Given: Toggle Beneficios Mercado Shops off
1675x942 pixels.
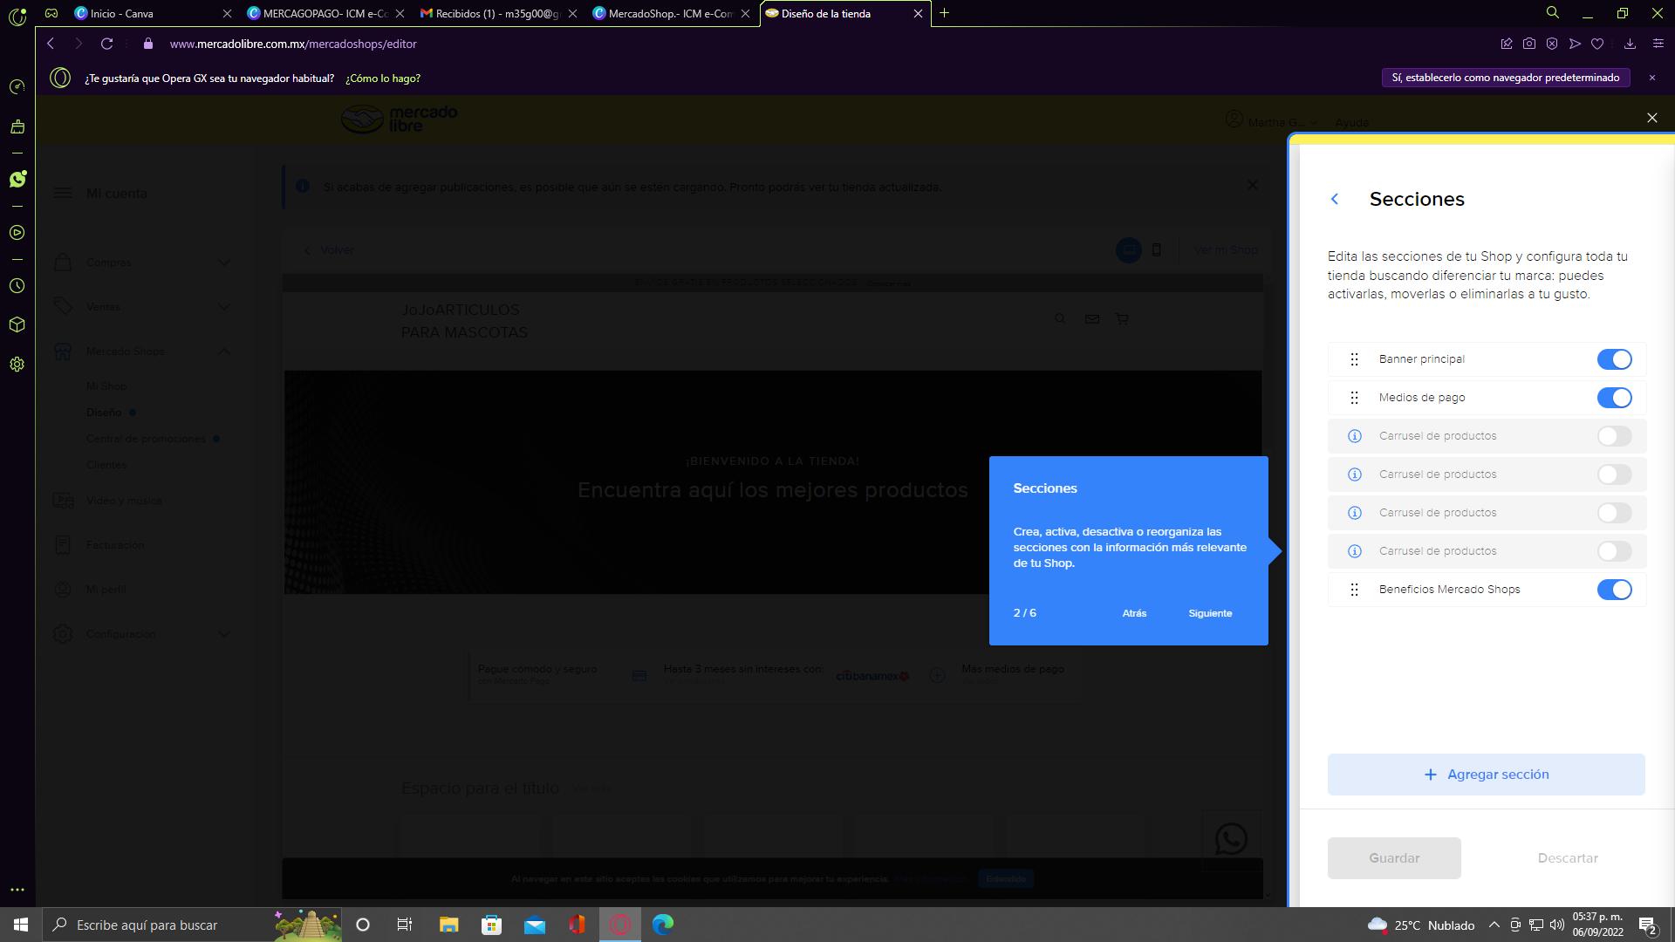Looking at the screenshot, I should pyautogui.click(x=1613, y=590).
